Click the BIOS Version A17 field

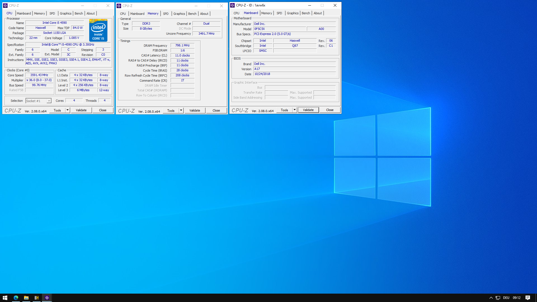[x=295, y=69]
